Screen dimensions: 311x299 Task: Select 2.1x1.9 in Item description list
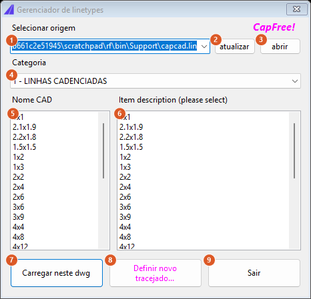[x=203, y=127]
